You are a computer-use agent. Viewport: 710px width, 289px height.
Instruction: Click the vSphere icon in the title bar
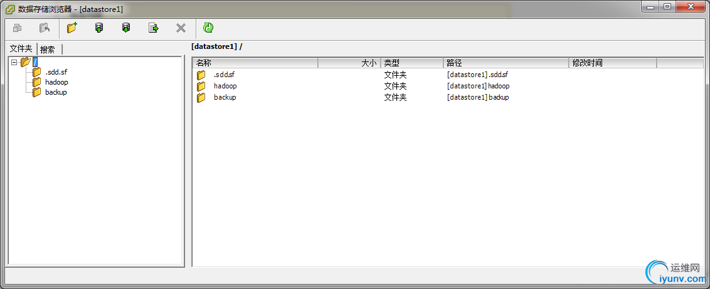[10, 9]
